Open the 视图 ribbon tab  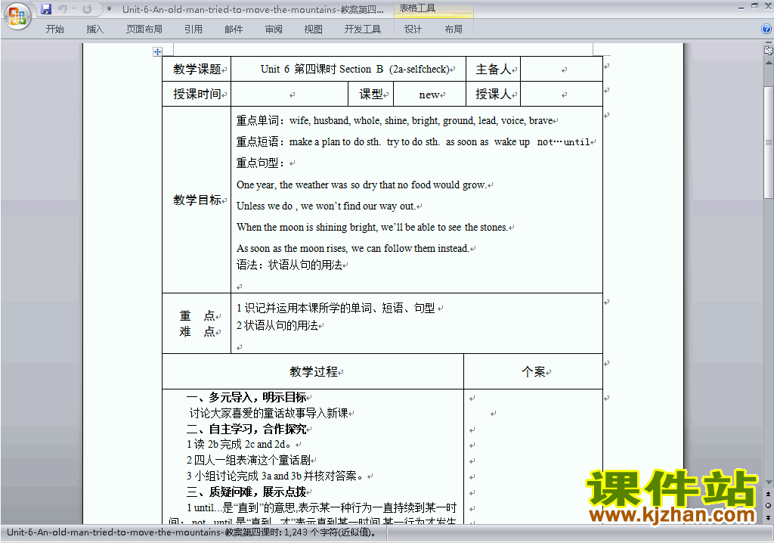tap(314, 29)
